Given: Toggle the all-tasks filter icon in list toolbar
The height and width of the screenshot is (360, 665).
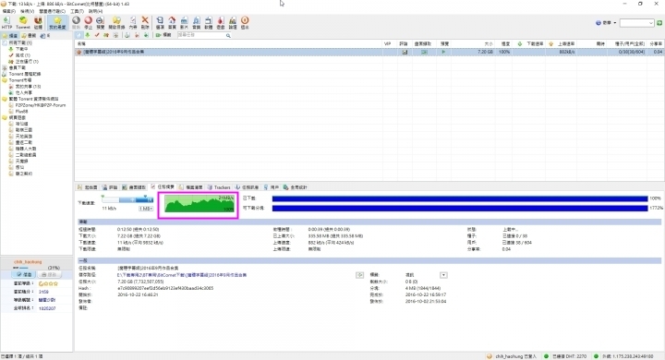Looking at the screenshot, I should (79, 35).
